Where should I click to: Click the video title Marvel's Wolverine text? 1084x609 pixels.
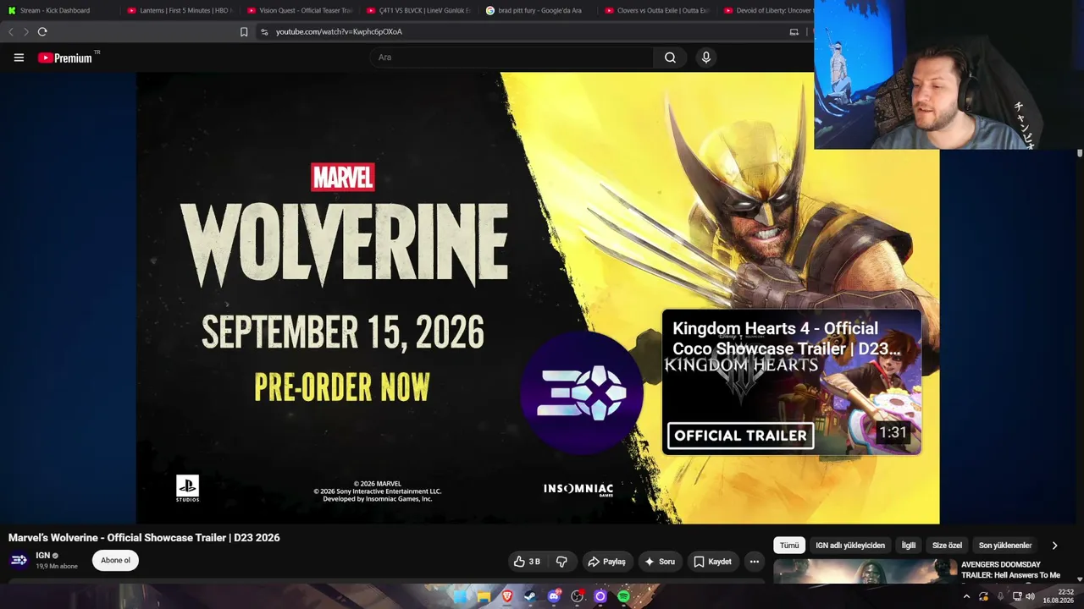[x=144, y=538]
